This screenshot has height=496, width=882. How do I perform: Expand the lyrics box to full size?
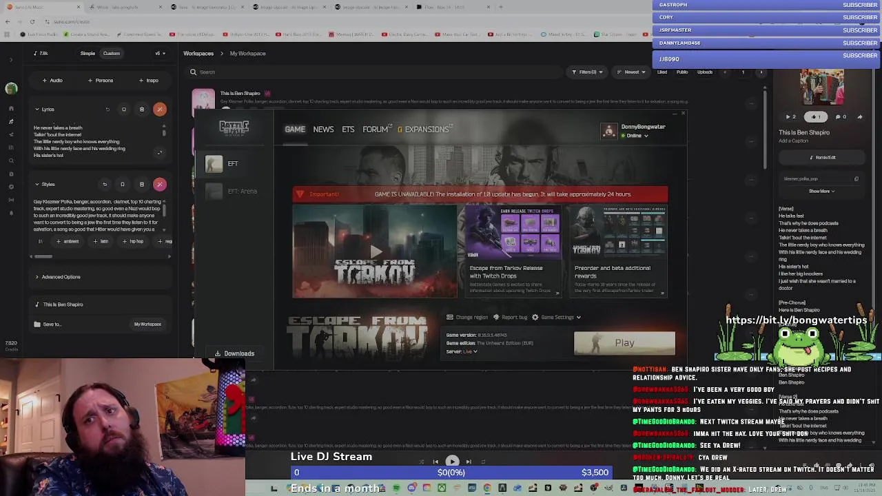coord(160,153)
